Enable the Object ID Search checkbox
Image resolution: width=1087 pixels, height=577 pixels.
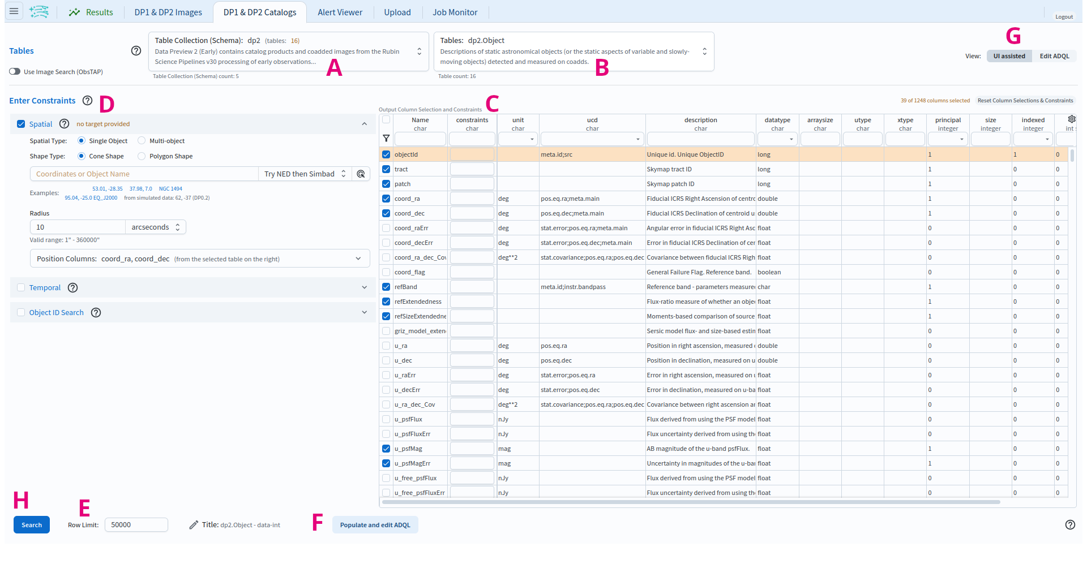coord(21,312)
